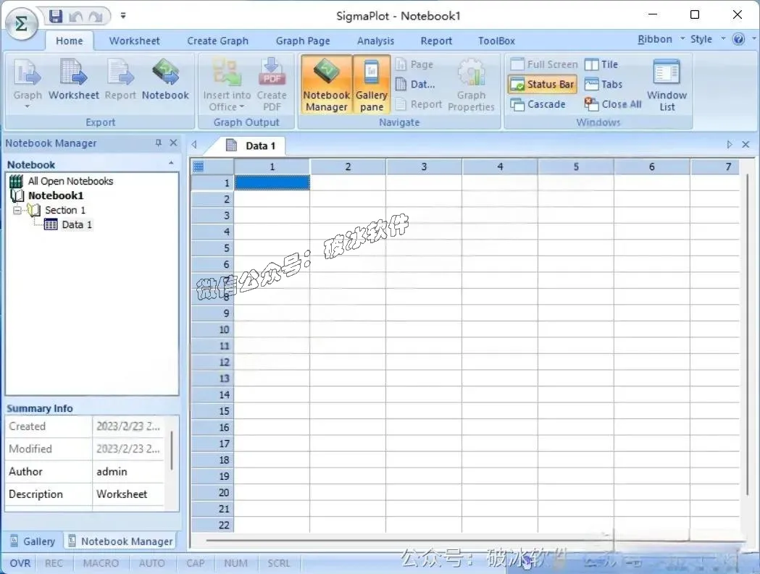The height and width of the screenshot is (574, 760).
Task: Toggle the Notebook Manager pane button
Action: pos(327,84)
